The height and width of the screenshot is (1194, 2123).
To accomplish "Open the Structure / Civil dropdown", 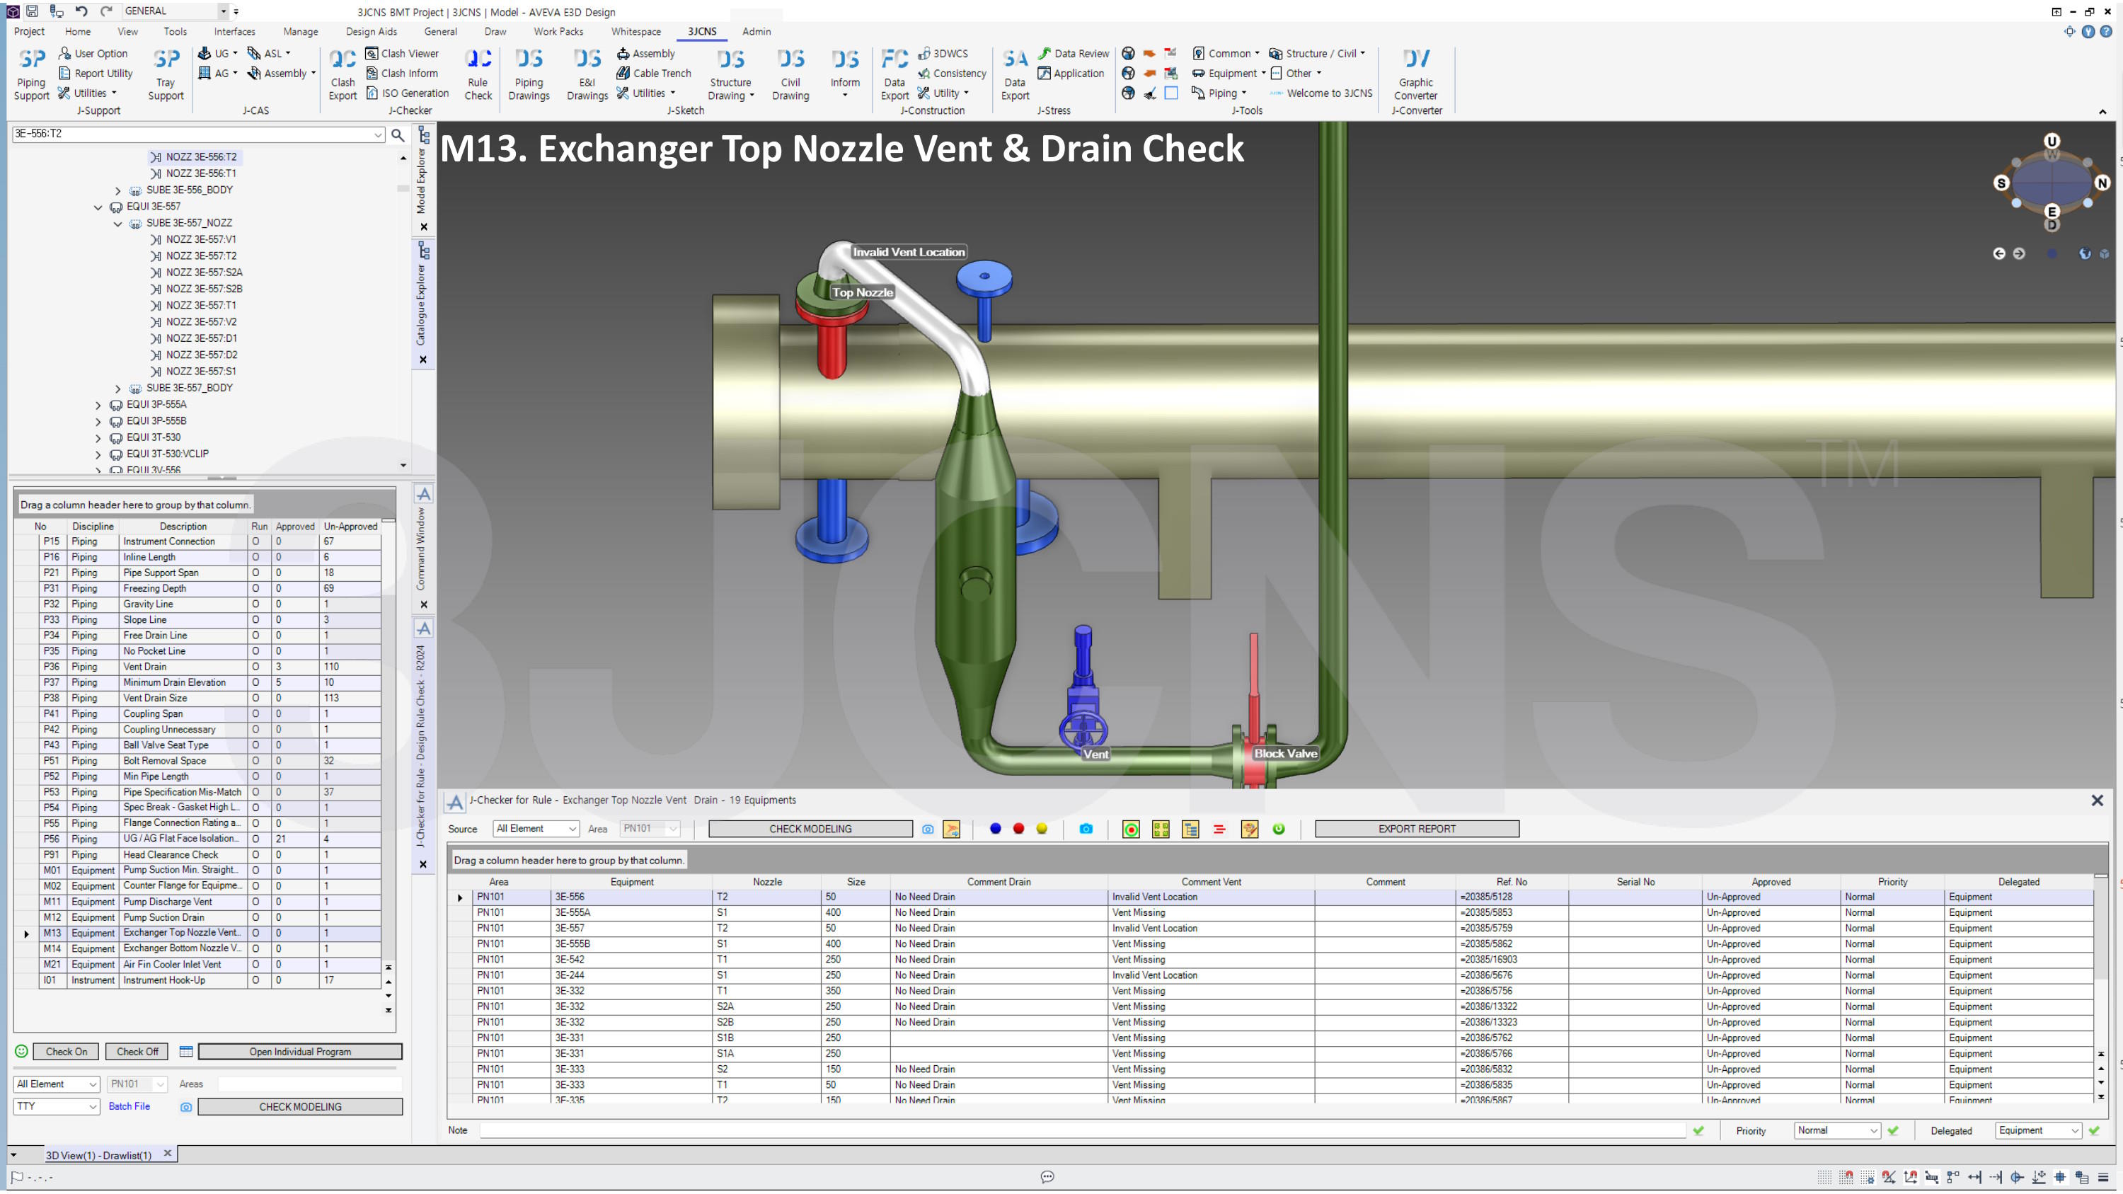I will point(1317,54).
